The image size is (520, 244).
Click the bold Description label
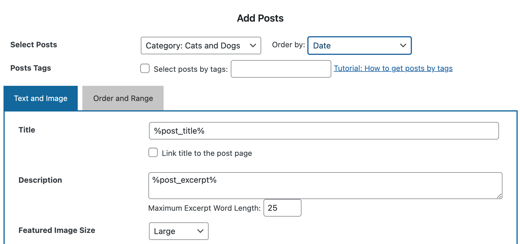tap(40, 180)
